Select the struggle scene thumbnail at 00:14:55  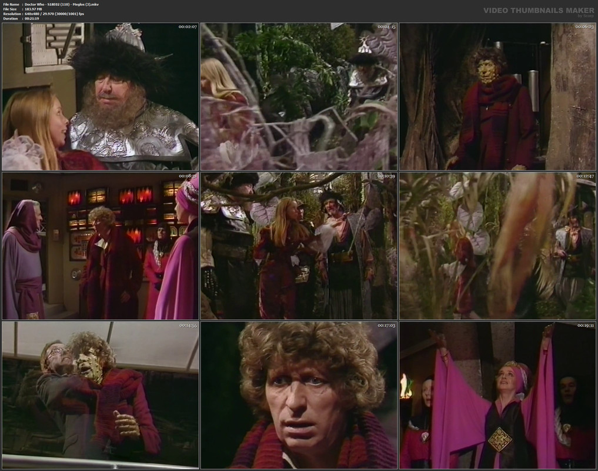101,395
